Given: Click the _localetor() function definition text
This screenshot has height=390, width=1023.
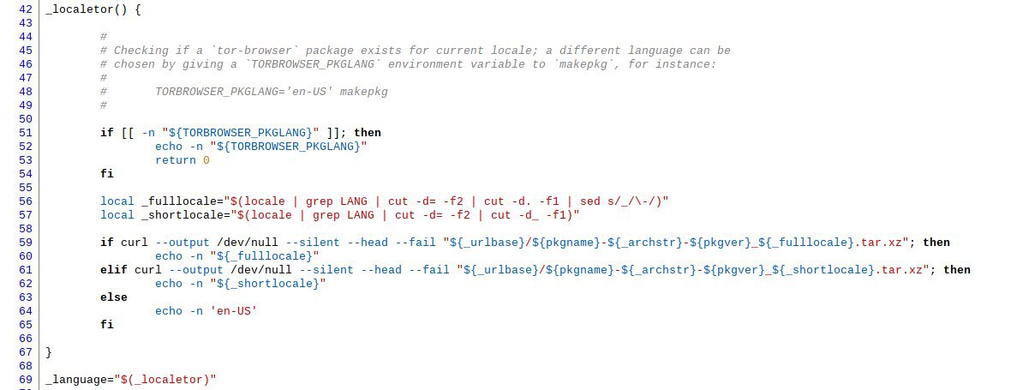Looking at the screenshot, I should click(x=93, y=10).
